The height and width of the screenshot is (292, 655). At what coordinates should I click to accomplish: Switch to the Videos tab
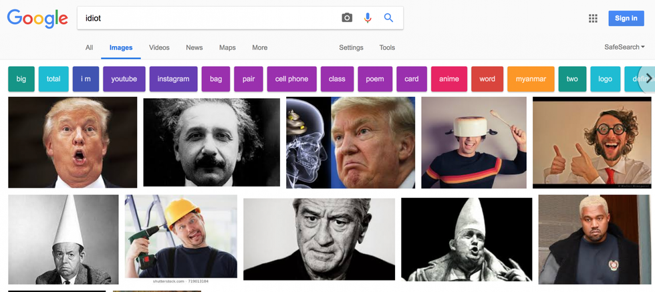click(x=159, y=47)
